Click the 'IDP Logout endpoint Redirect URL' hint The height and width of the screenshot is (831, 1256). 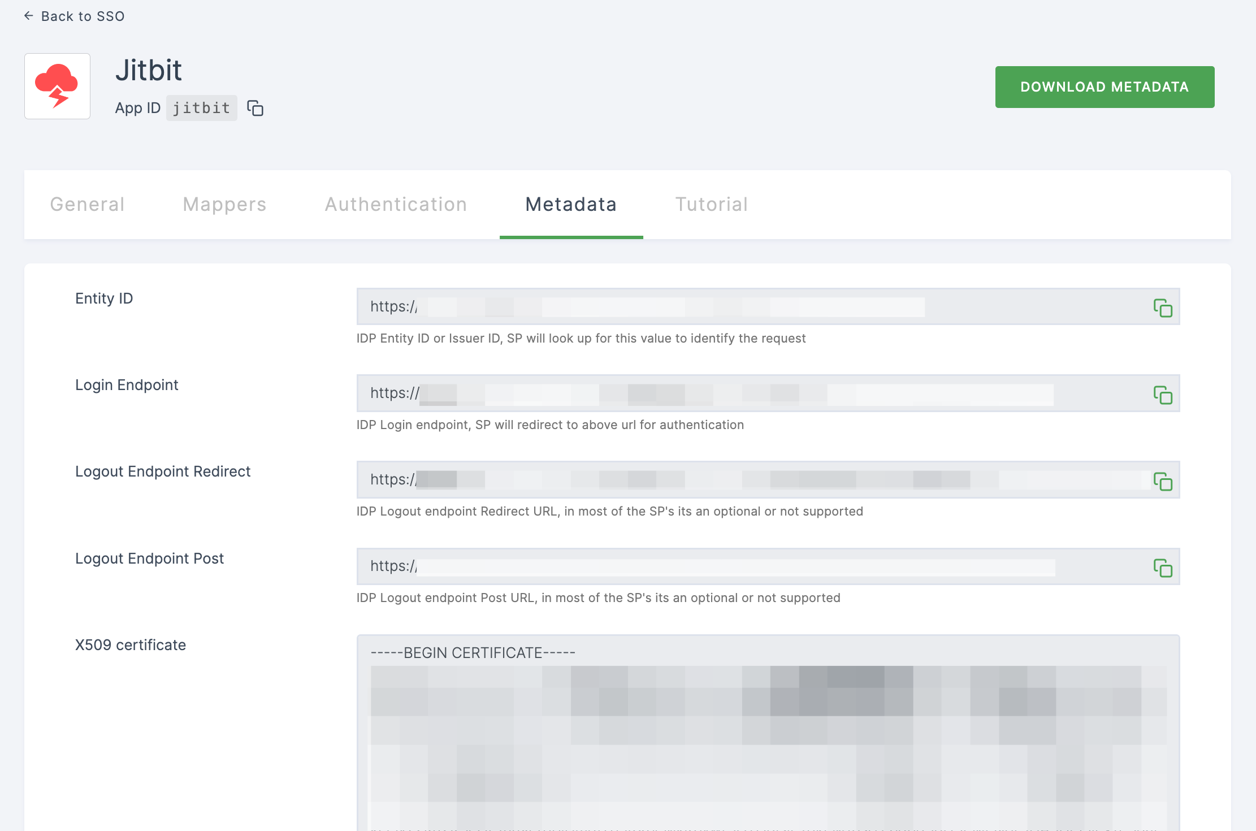(609, 511)
